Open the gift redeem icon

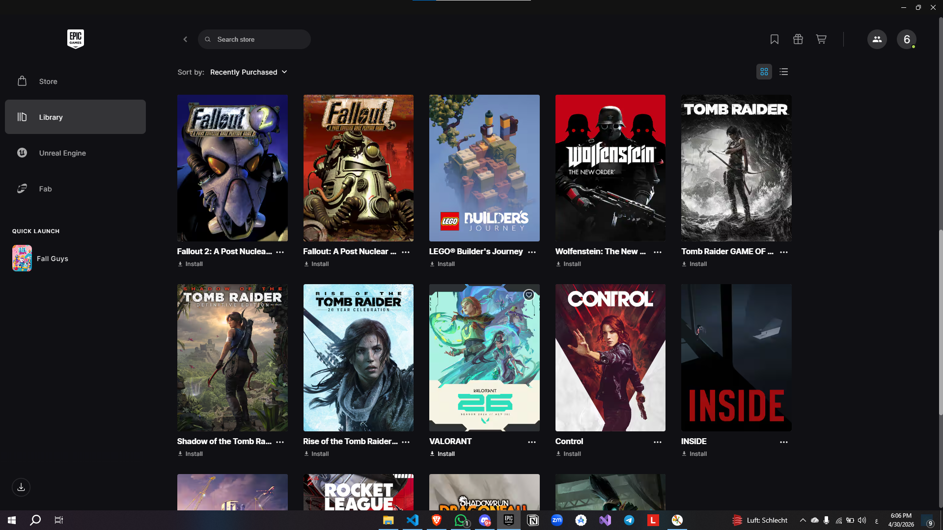(x=798, y=39)
